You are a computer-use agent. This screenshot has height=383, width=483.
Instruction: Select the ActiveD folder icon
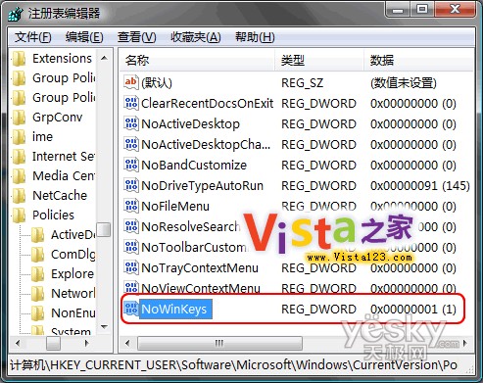click(38, 235)
